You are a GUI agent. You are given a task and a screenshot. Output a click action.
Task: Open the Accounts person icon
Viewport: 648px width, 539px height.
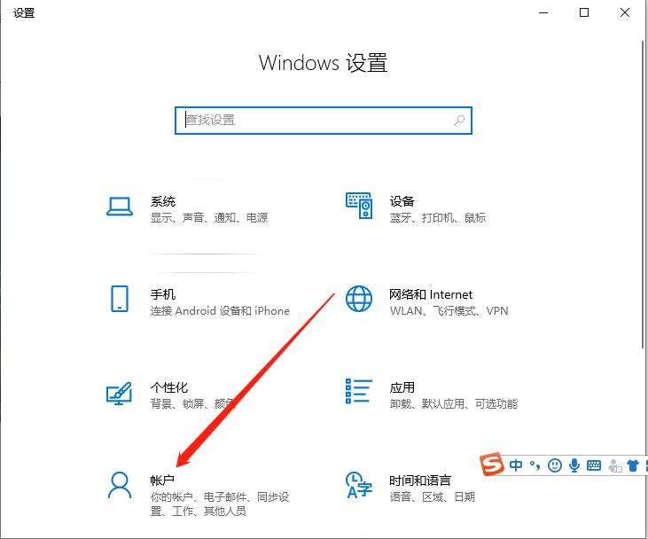pyautogui.click(x=120, y=485)
